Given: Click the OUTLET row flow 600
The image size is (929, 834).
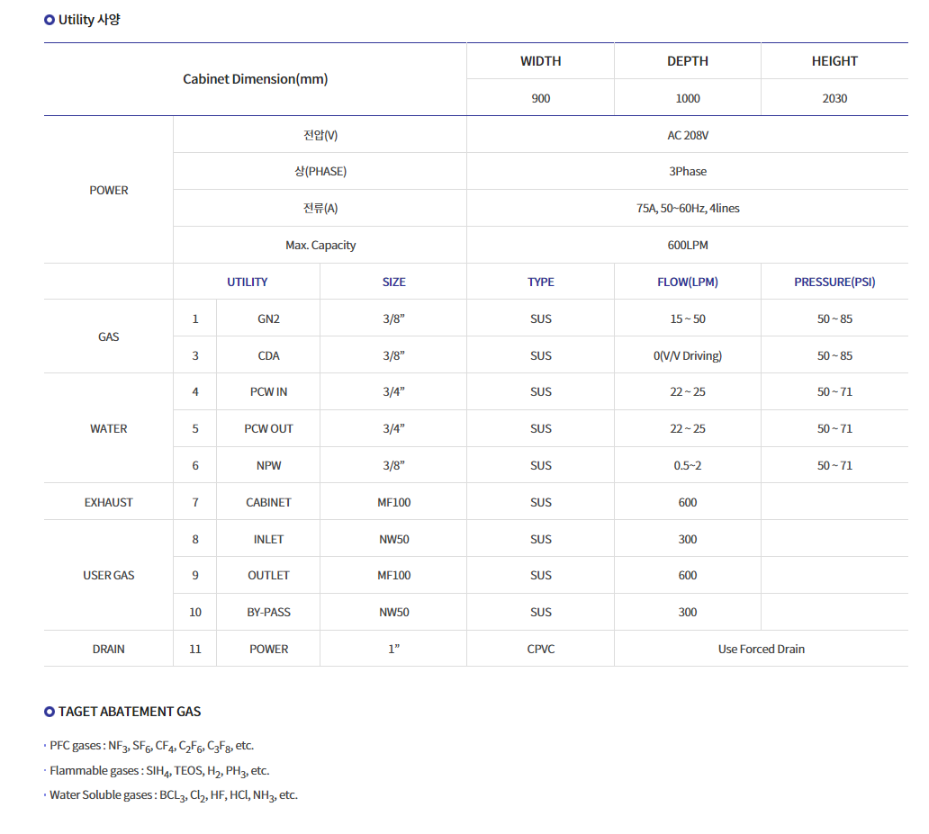Looking at the screenshot, I should click(x=687, y=575).
